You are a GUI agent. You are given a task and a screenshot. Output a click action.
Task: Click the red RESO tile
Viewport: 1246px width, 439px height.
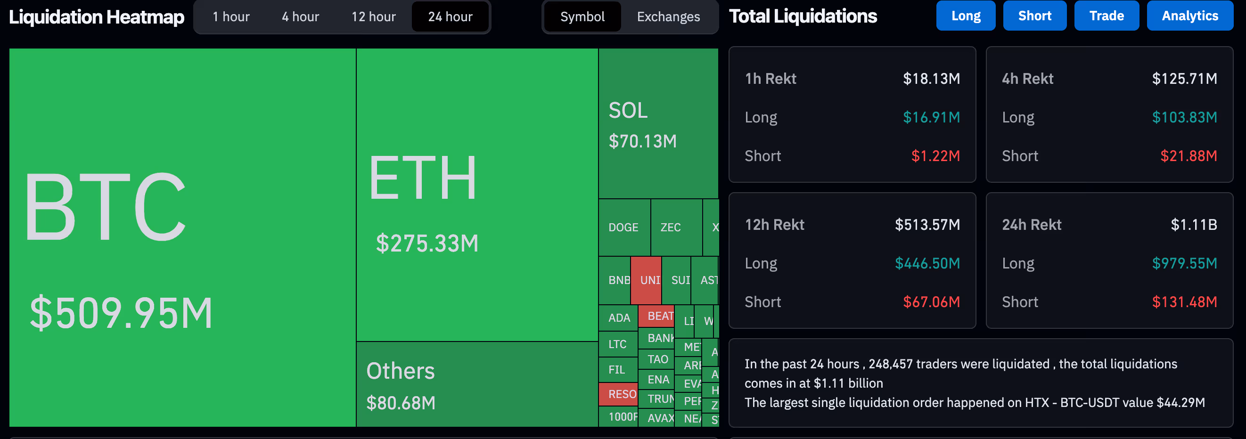point(618,394)
